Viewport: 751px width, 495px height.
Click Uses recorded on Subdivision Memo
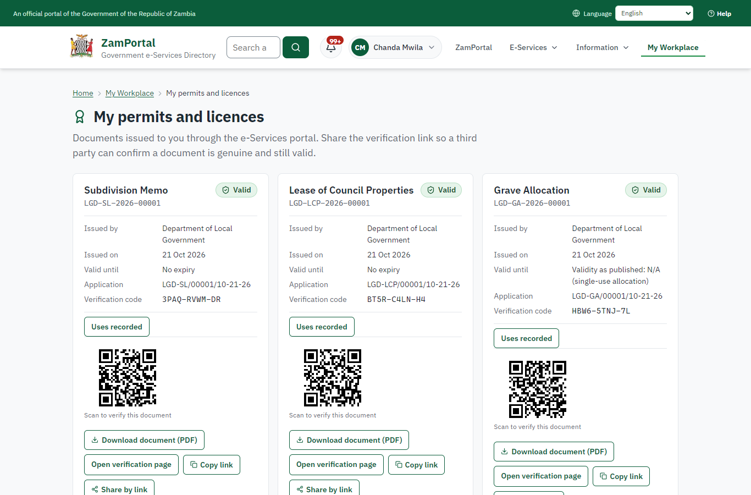117,327
